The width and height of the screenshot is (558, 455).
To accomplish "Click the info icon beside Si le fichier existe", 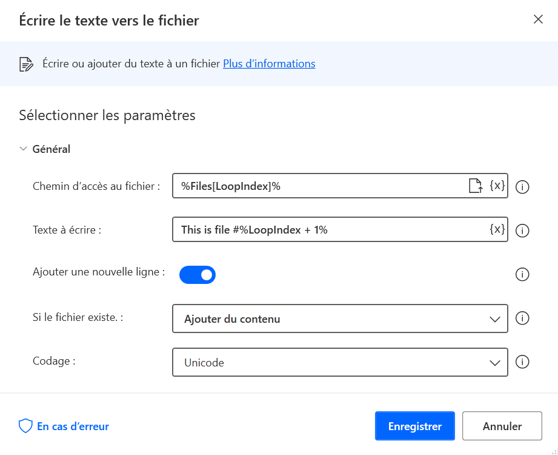I will (x=522, y=318).
